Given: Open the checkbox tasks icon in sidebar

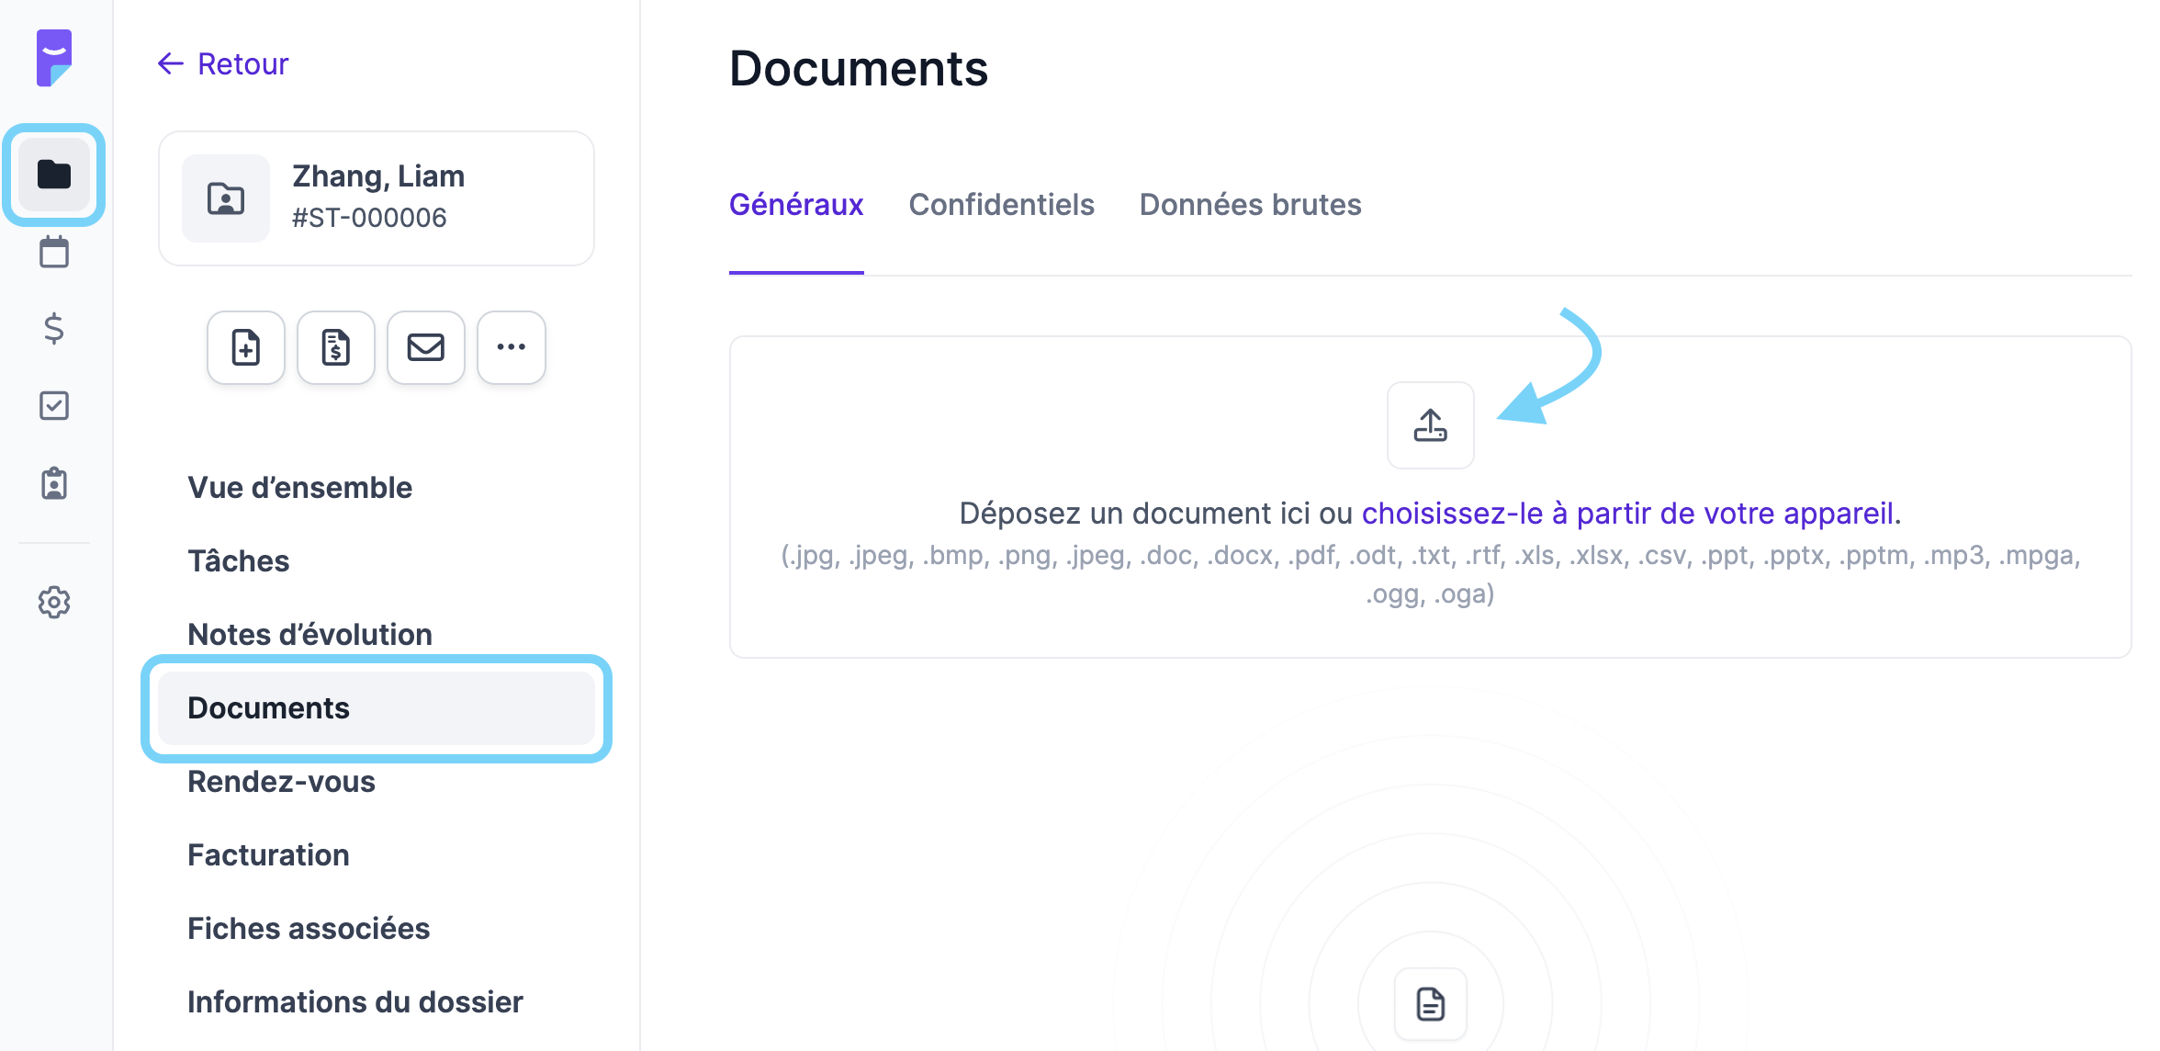Looking at the screenshot, I should pyautogui.click(x=54, y=405).
